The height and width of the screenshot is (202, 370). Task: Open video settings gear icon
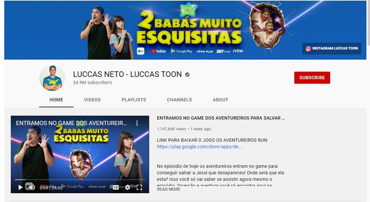click(128, 187)
